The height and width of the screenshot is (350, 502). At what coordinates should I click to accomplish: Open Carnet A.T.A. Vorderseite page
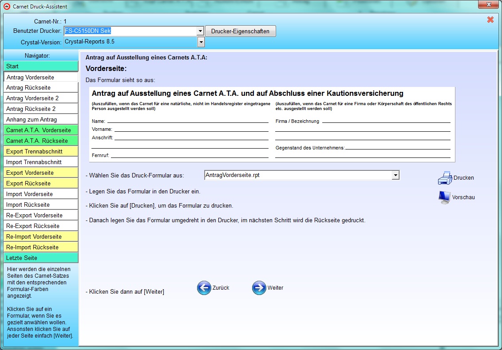(x=41, y=130)
